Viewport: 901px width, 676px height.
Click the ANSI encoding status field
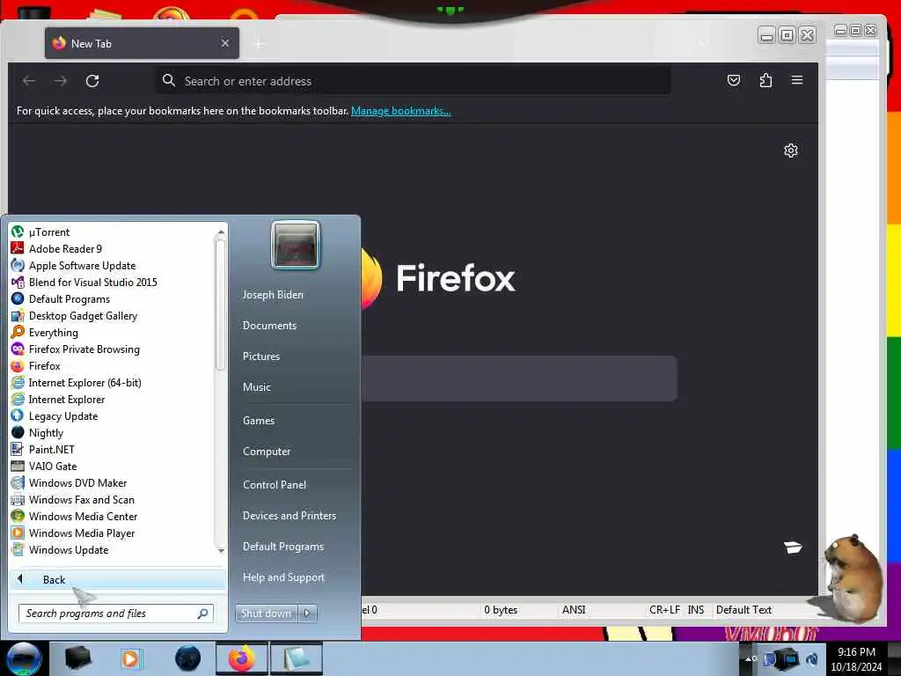[574, 610]
